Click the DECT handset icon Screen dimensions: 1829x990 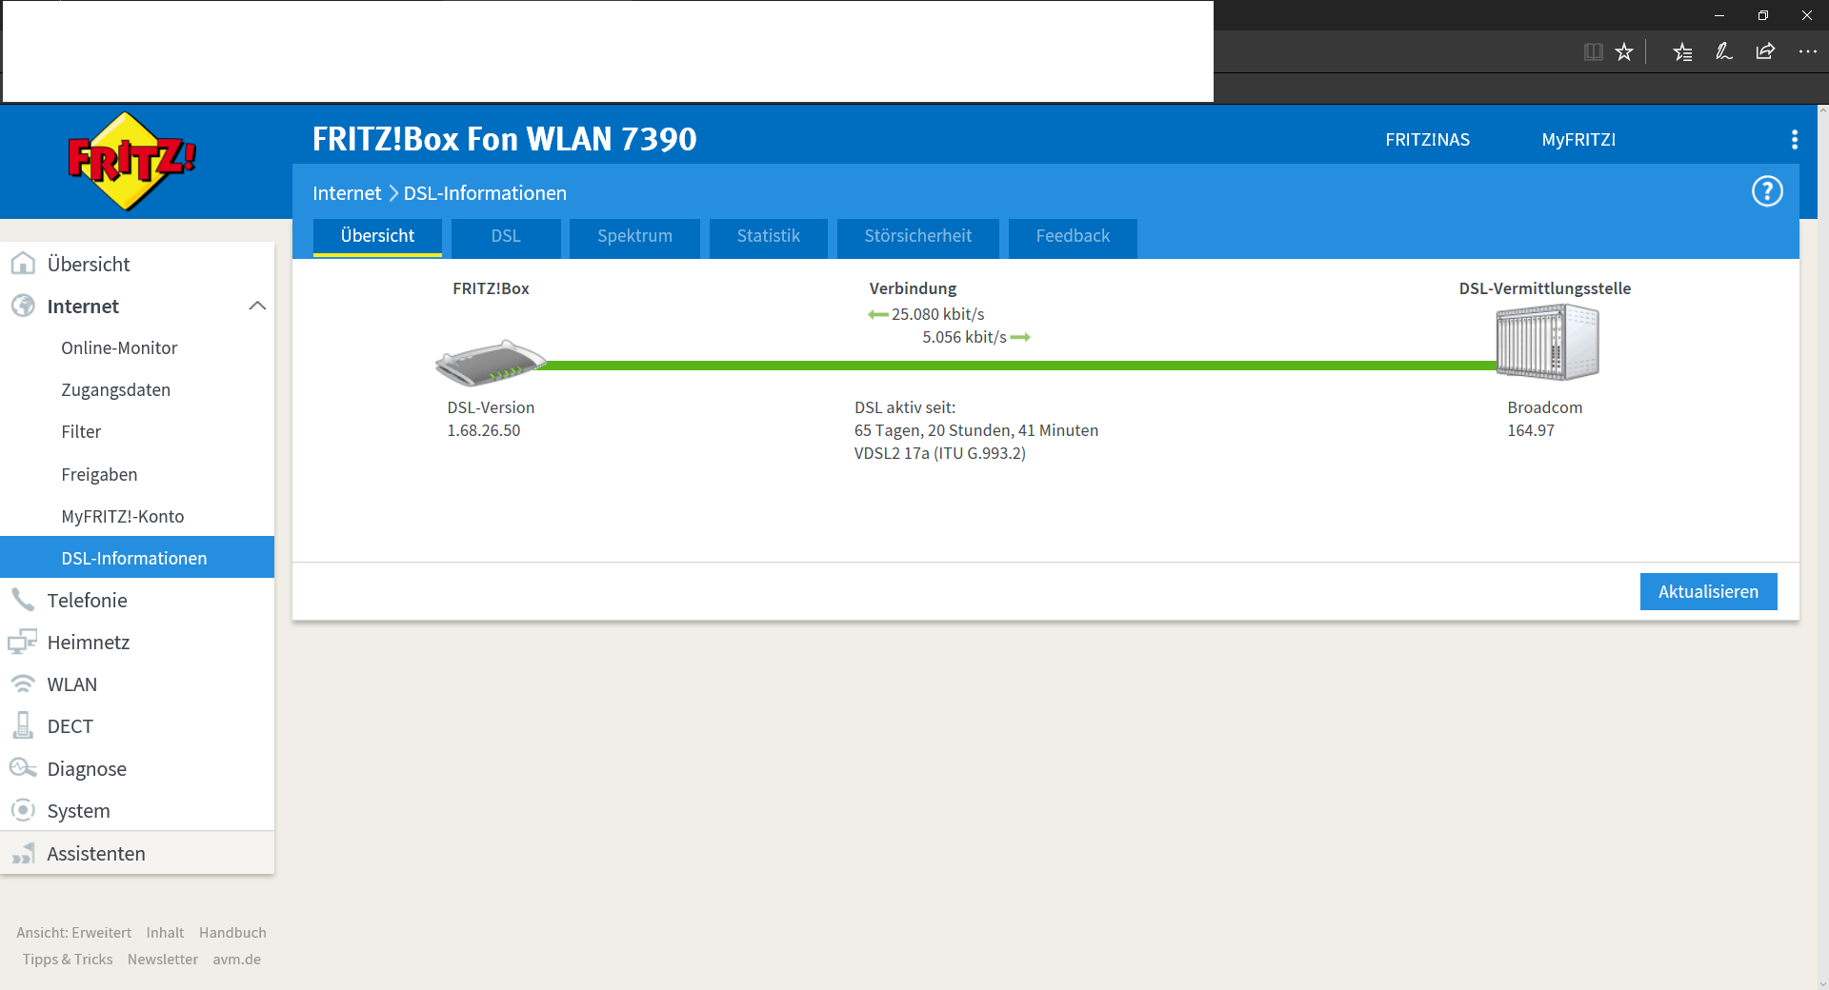[x=23, y=725]
